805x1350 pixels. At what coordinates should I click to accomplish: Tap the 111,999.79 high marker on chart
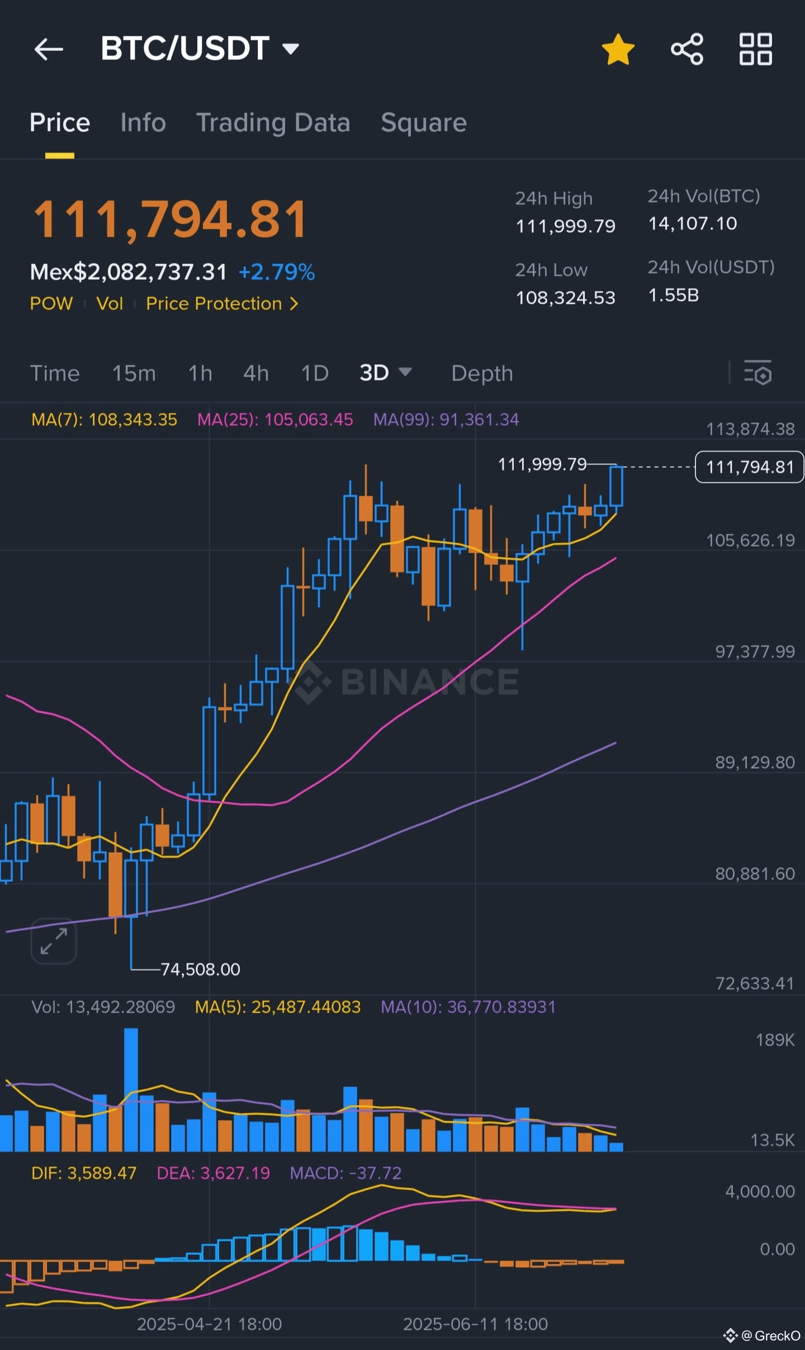542,464
